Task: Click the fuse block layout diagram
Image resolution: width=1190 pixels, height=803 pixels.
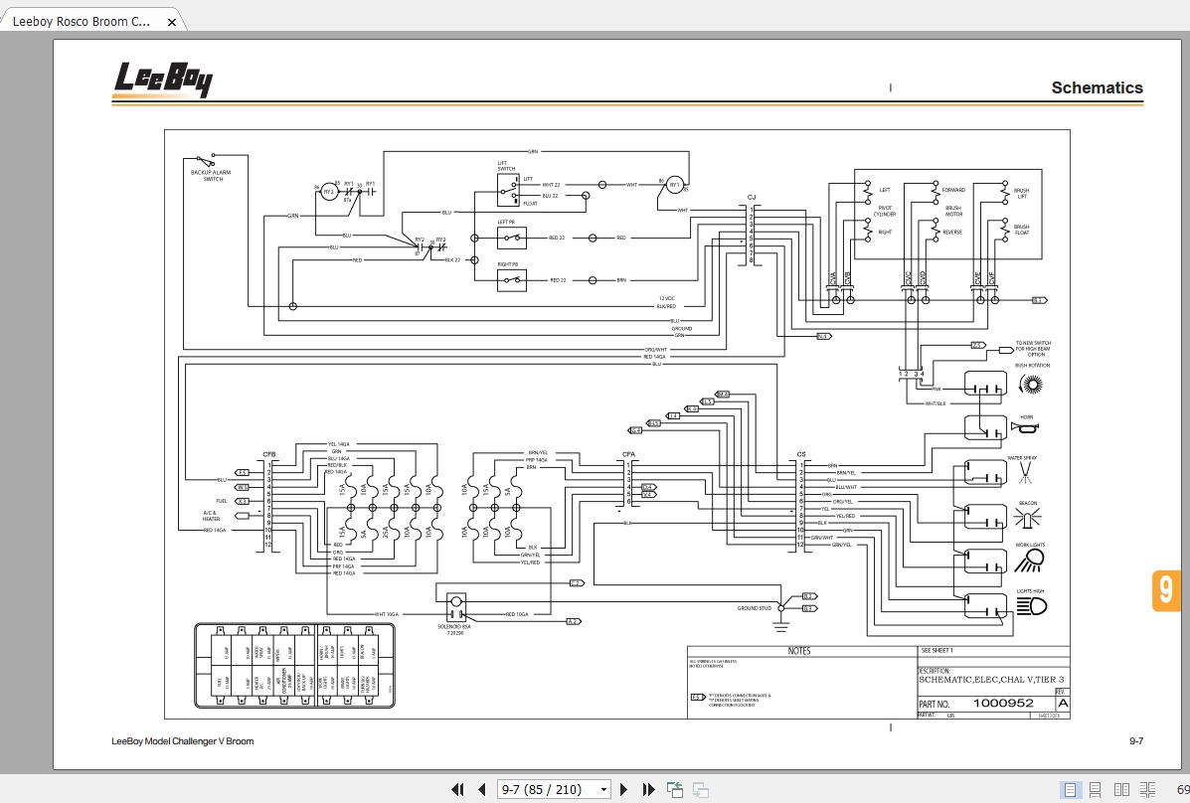Action: click(295, 666)
